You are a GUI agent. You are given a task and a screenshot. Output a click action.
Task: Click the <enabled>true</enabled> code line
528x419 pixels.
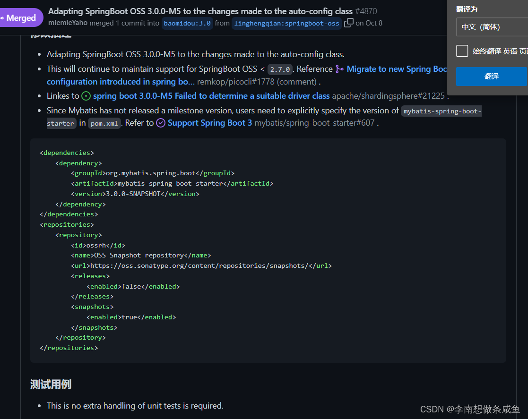click(x=131, y=317)
